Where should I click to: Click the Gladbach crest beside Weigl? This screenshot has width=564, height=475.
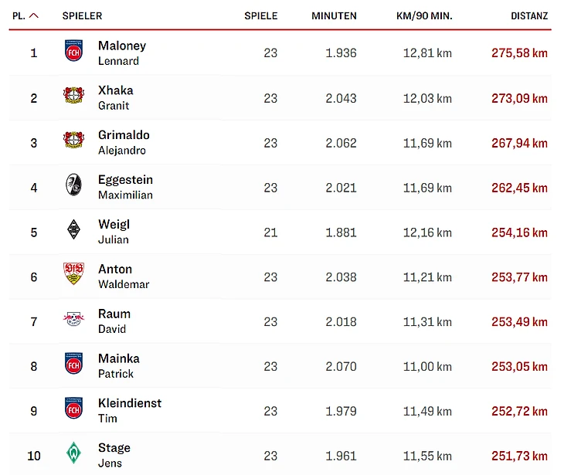73,232
